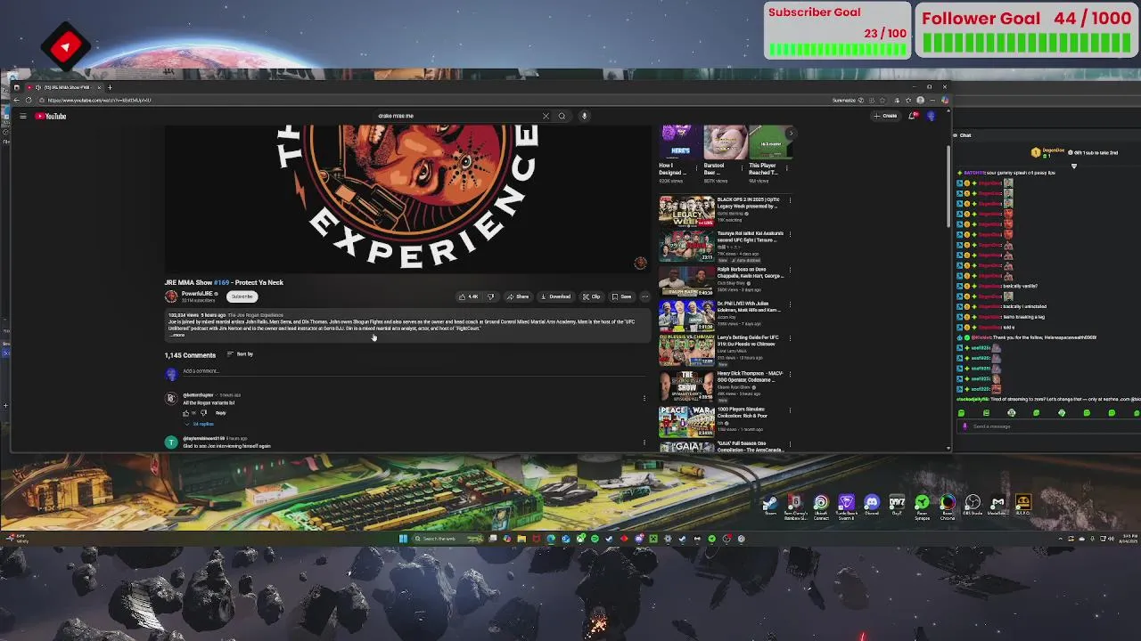
Task: Click the Download button
Action: [555, 296]
